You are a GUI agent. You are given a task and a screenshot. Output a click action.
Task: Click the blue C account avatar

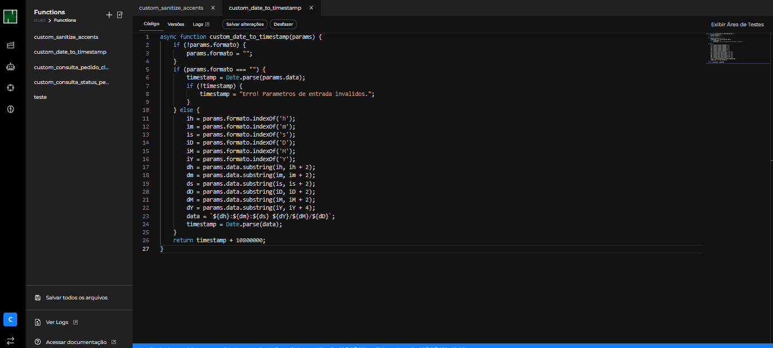10,319
